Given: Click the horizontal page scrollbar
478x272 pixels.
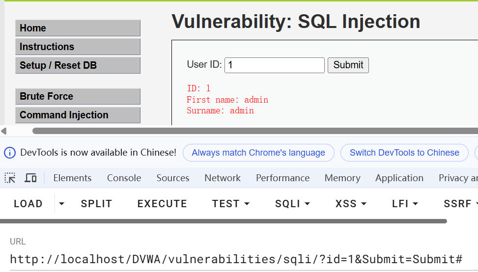Looking at the screenshot, I should coord(246,131).
